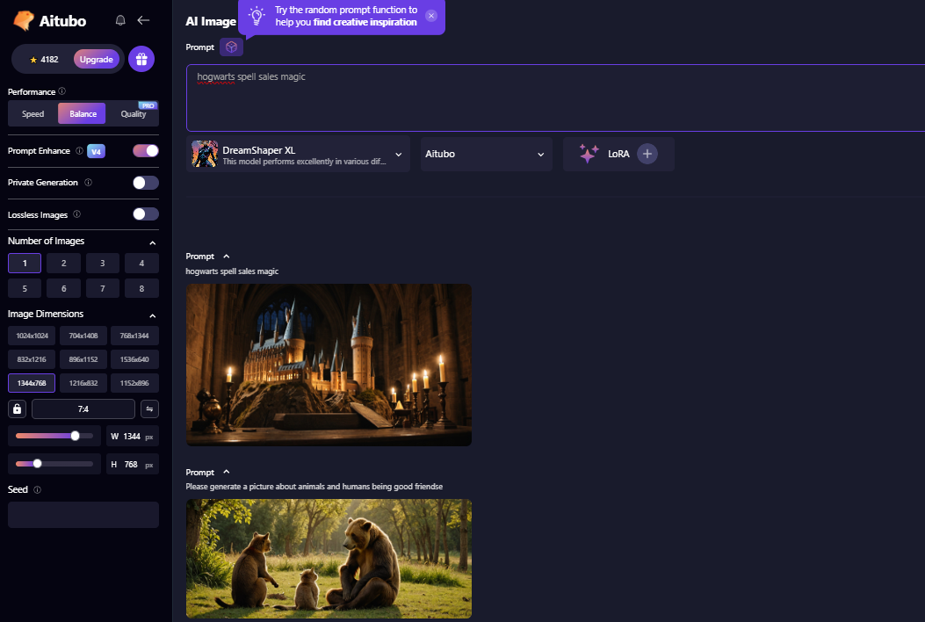This screenshot has height=622, width=925.
Task: Select Balance performance mode
Action: click(x=82, y=114)
